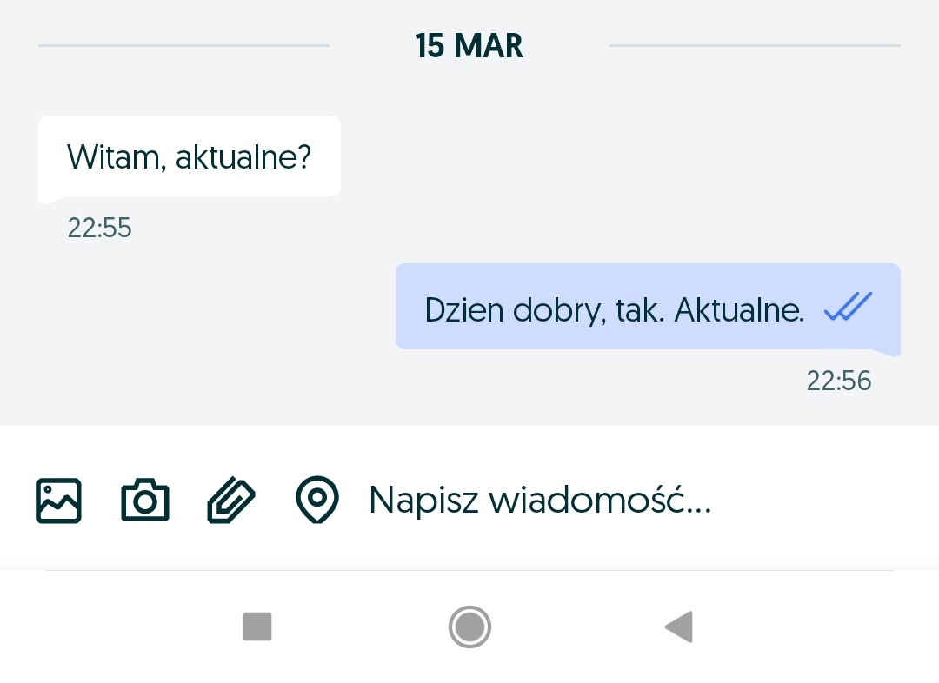
Task: Click the line right of "15 MAR"
Action: [x=755, y=45]
